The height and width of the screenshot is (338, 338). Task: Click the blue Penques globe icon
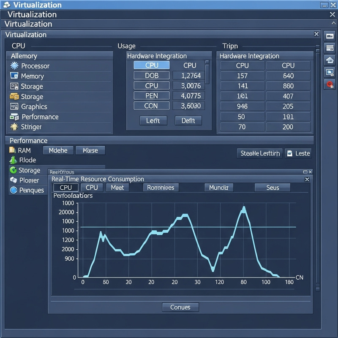coord(13,190)
